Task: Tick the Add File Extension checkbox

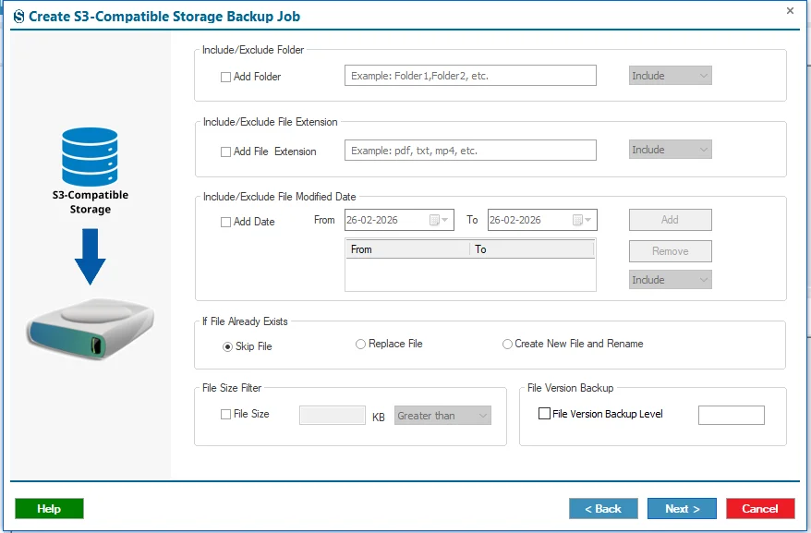Action: (225, 152)
